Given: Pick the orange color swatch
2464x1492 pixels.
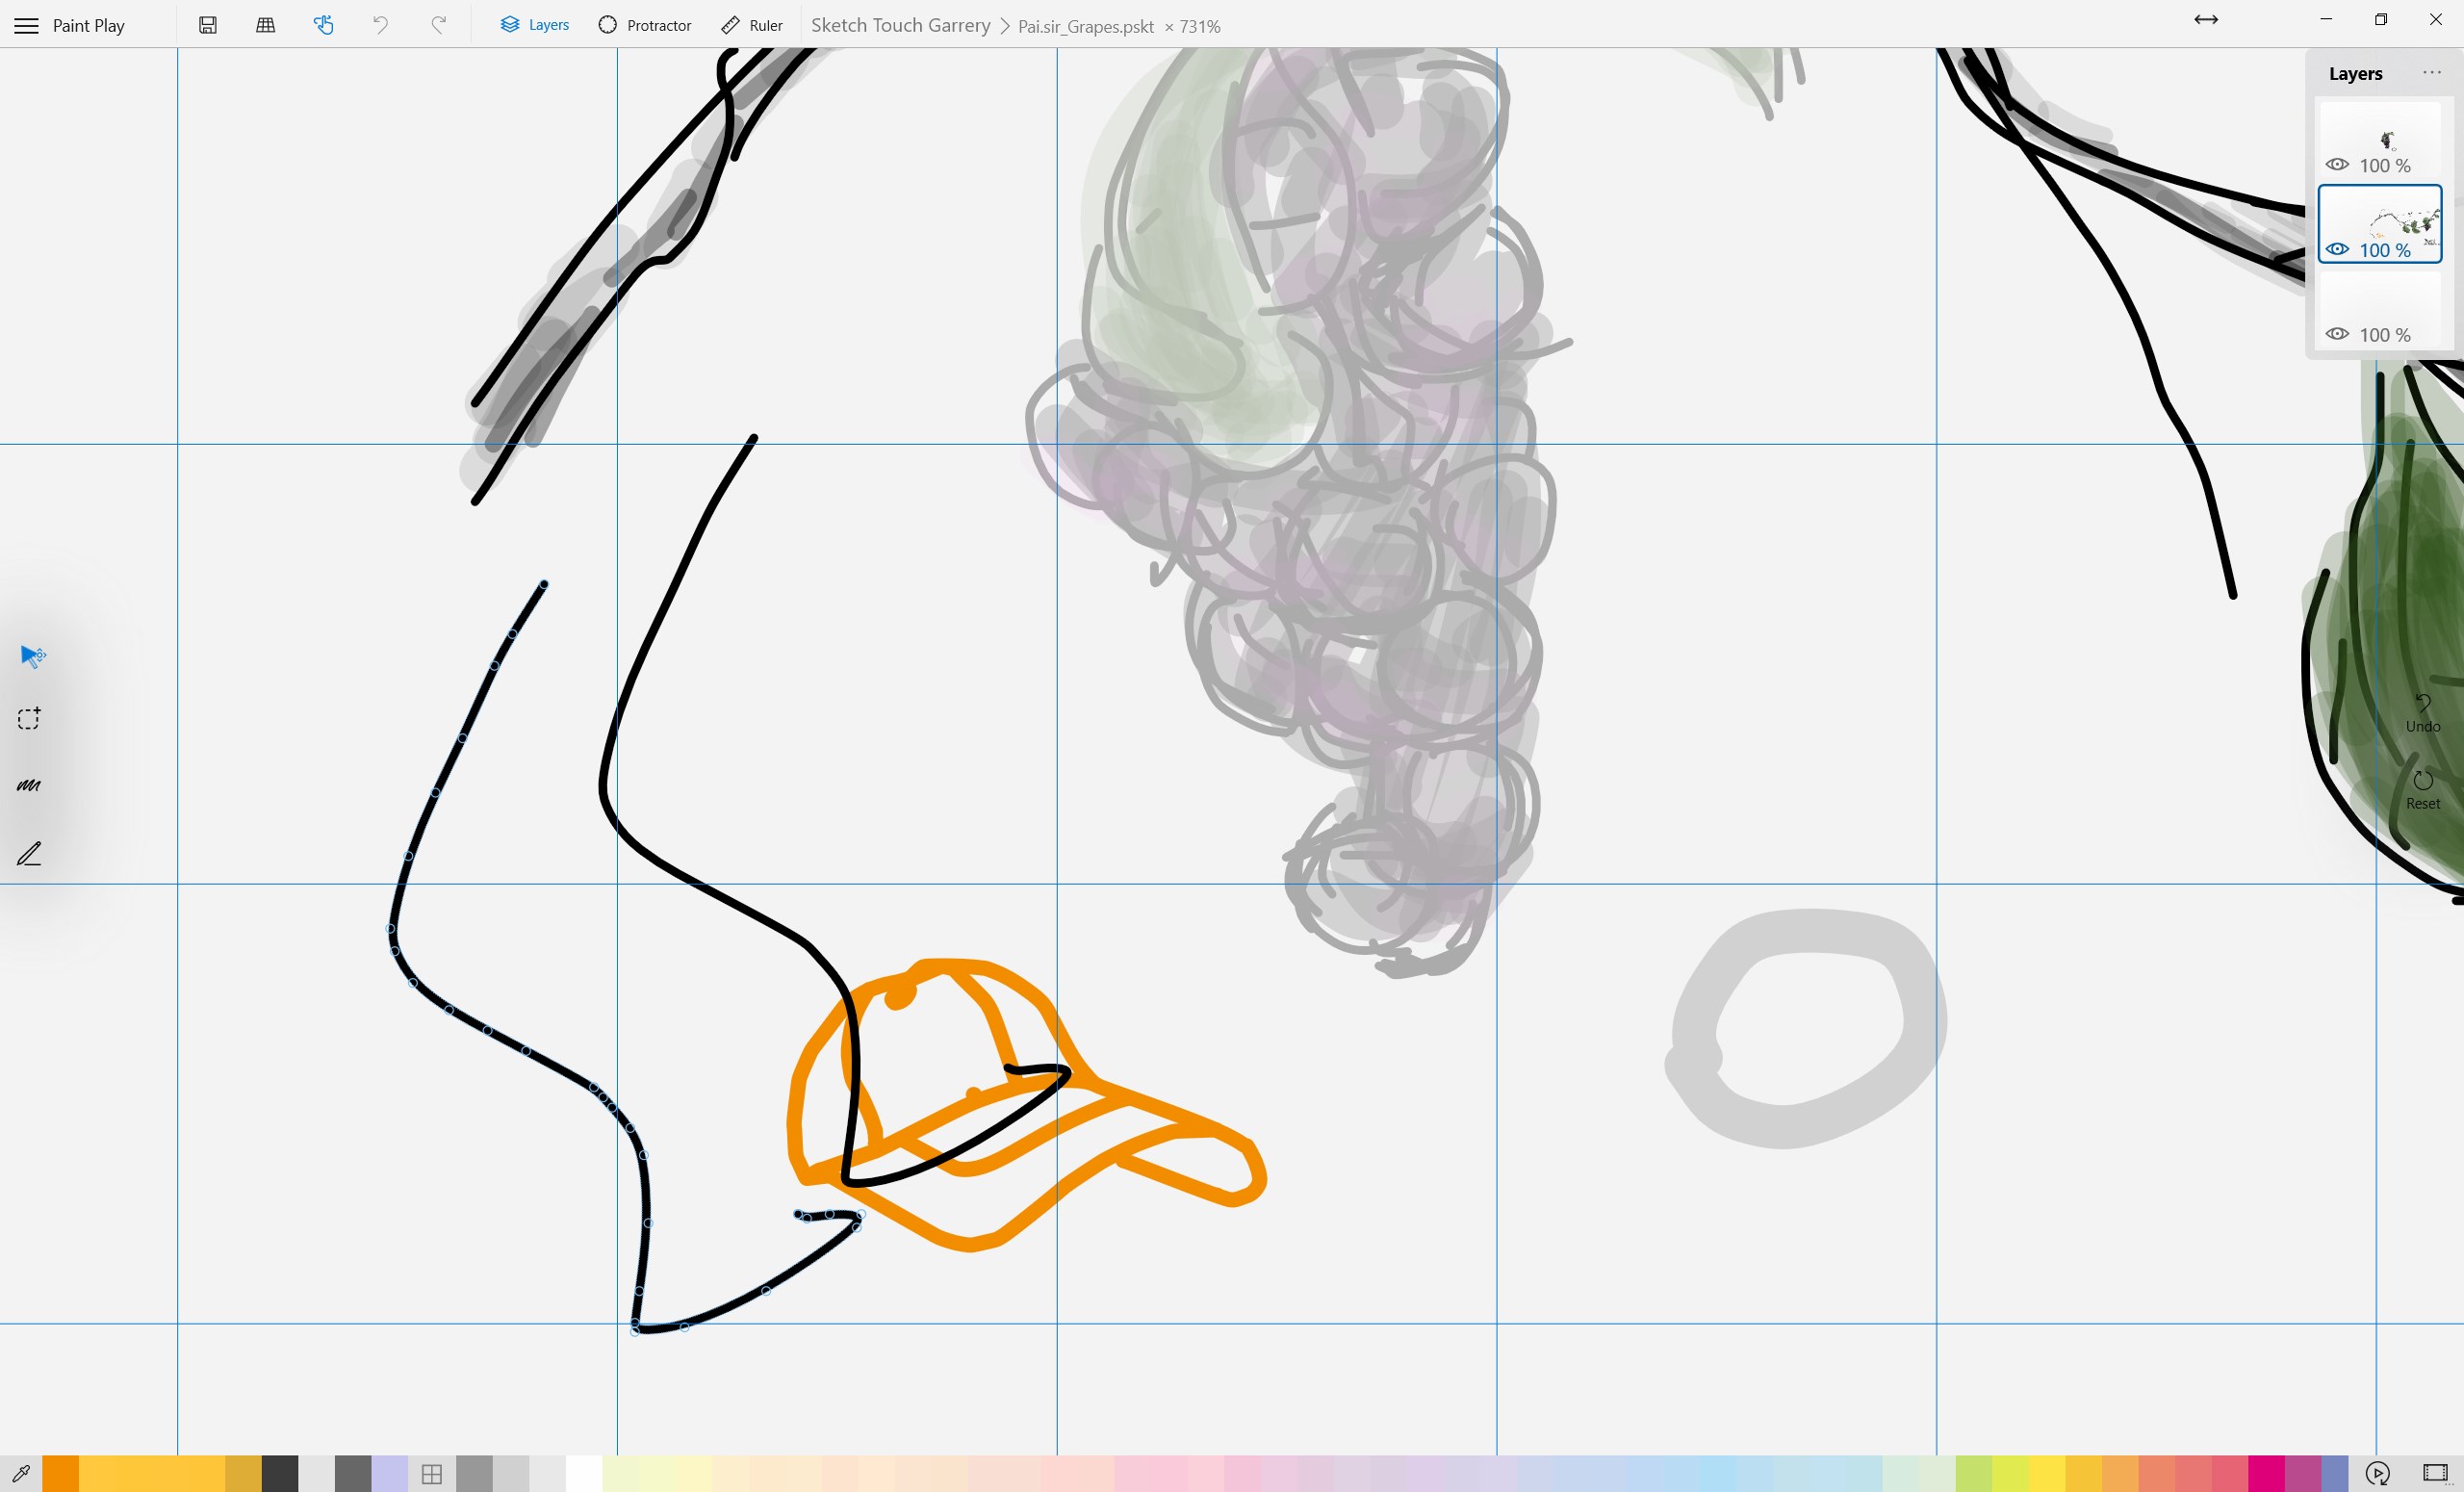Looking at the screenshot, I should [x=60, y=1473].
